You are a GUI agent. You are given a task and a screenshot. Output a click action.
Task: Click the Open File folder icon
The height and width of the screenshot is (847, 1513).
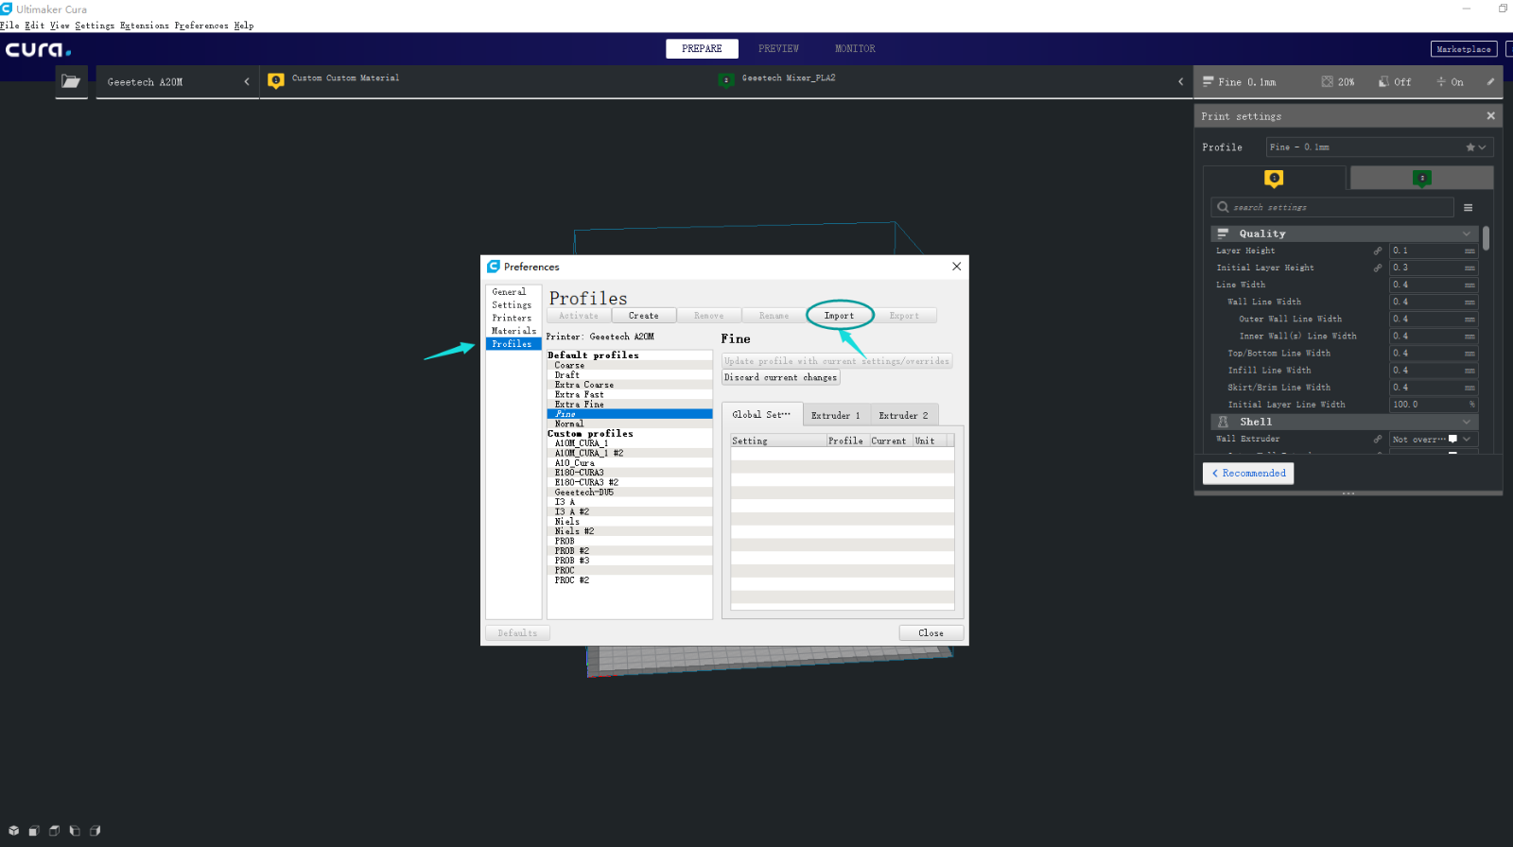click(71, 82)
